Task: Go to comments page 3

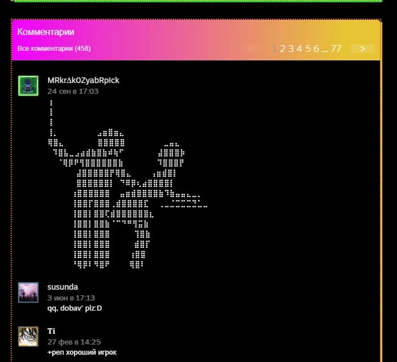Action: [x=291, y=49]
